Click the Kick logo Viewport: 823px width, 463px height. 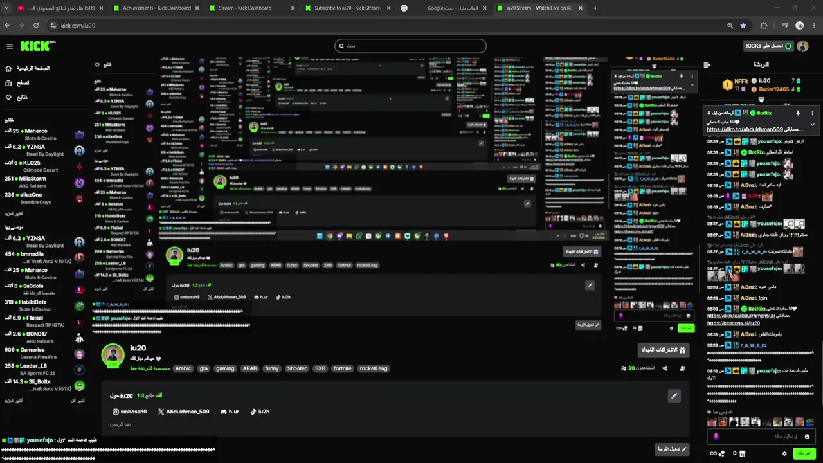click(37, 46)
